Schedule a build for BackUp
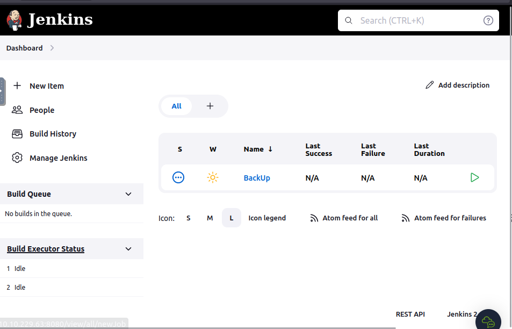 point(475,178)
